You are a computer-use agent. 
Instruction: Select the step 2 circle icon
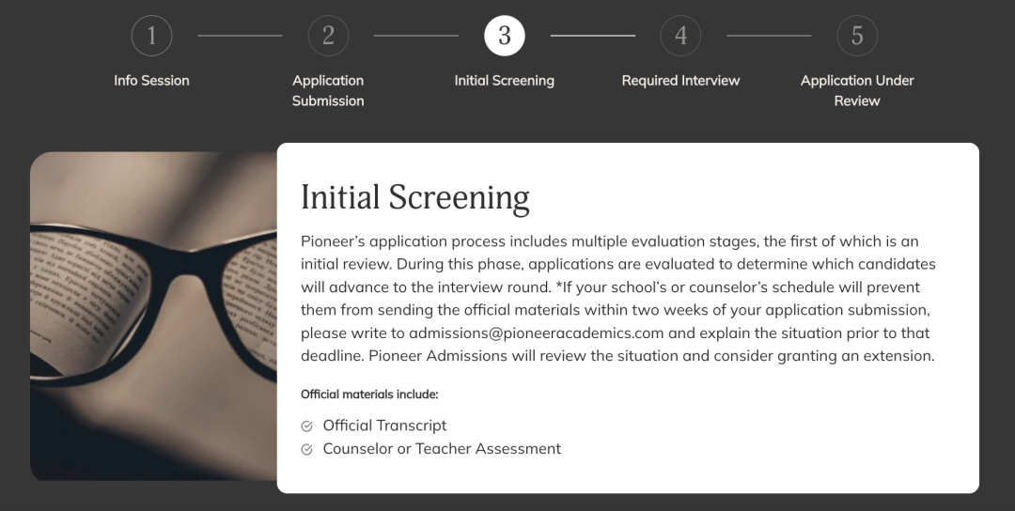(328, 36)
